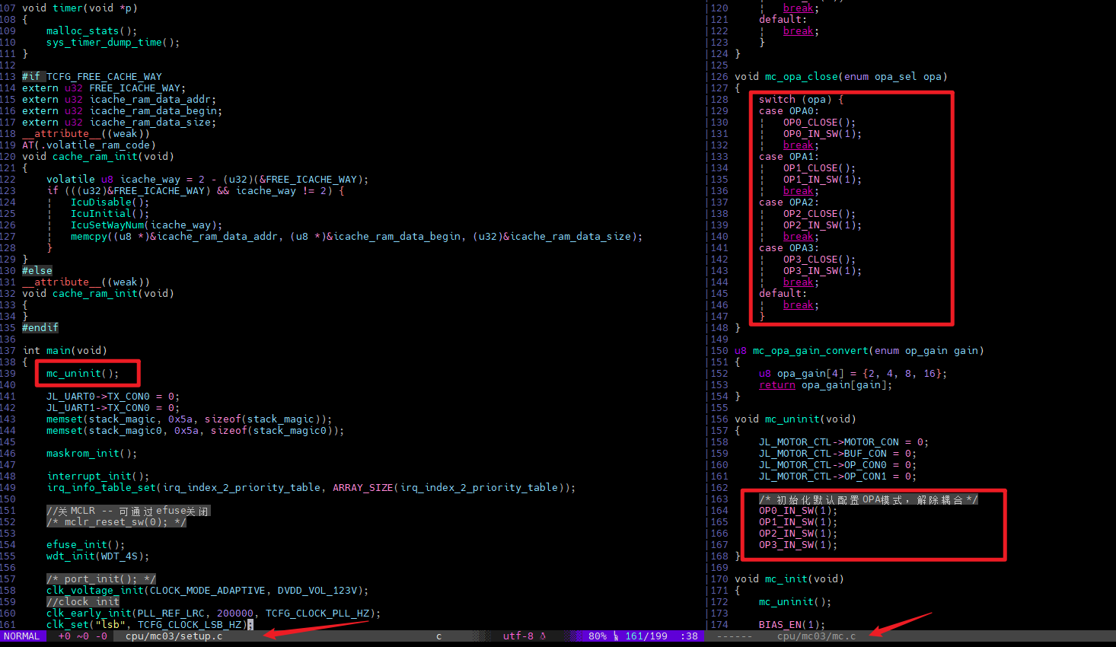Click the 80% scroll position in the status line

coord(598,636)
